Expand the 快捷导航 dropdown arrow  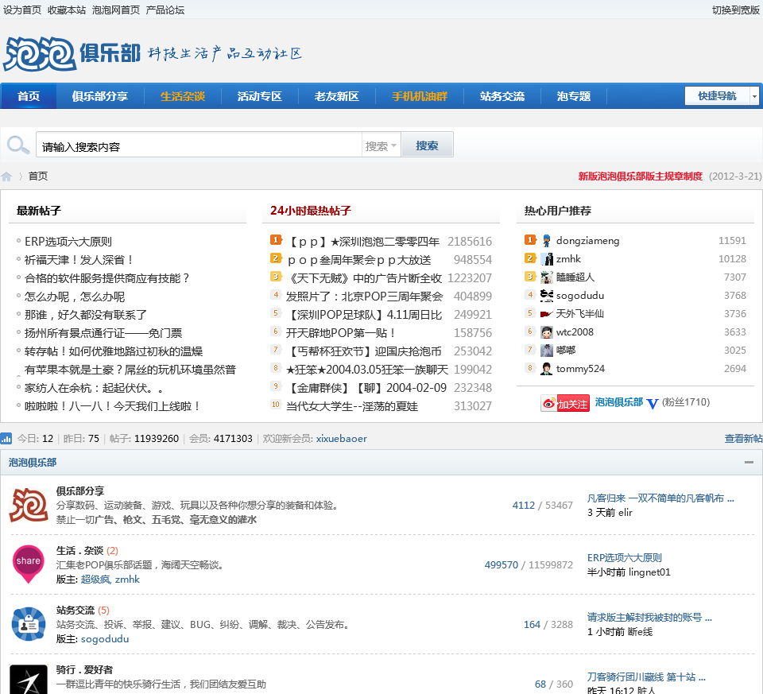[x=754, y=96]
